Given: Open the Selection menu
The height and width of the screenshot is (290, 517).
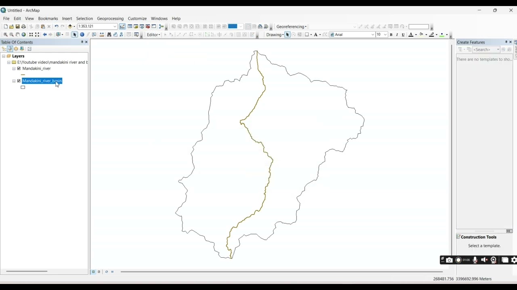Looking at the screenshot, I should coord(84,19).
